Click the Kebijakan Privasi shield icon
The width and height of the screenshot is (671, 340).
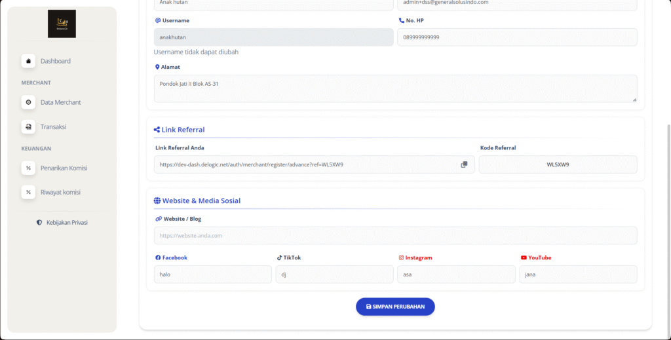(x=39, y=223)
